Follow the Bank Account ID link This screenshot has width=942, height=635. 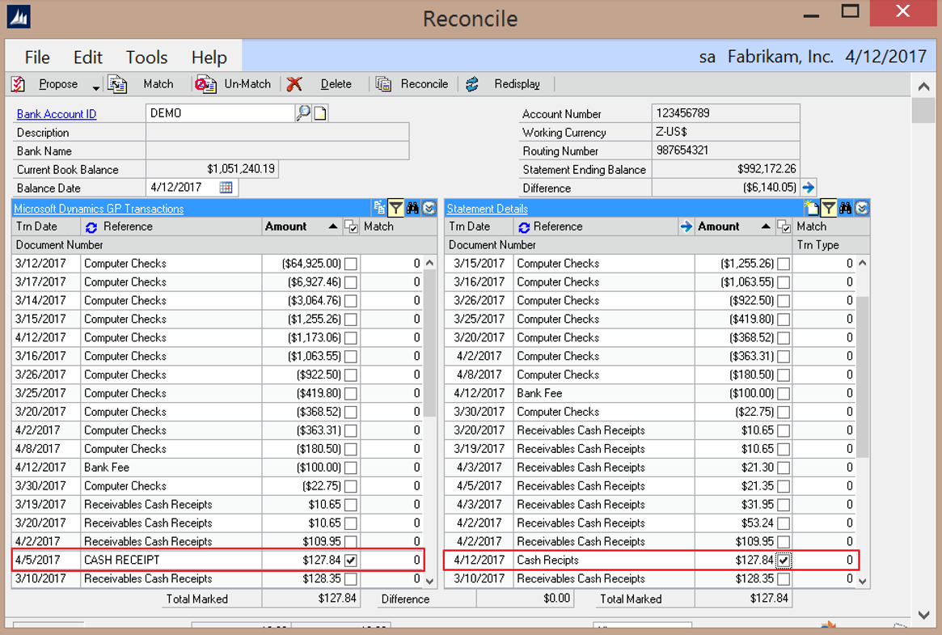point(57,114)
